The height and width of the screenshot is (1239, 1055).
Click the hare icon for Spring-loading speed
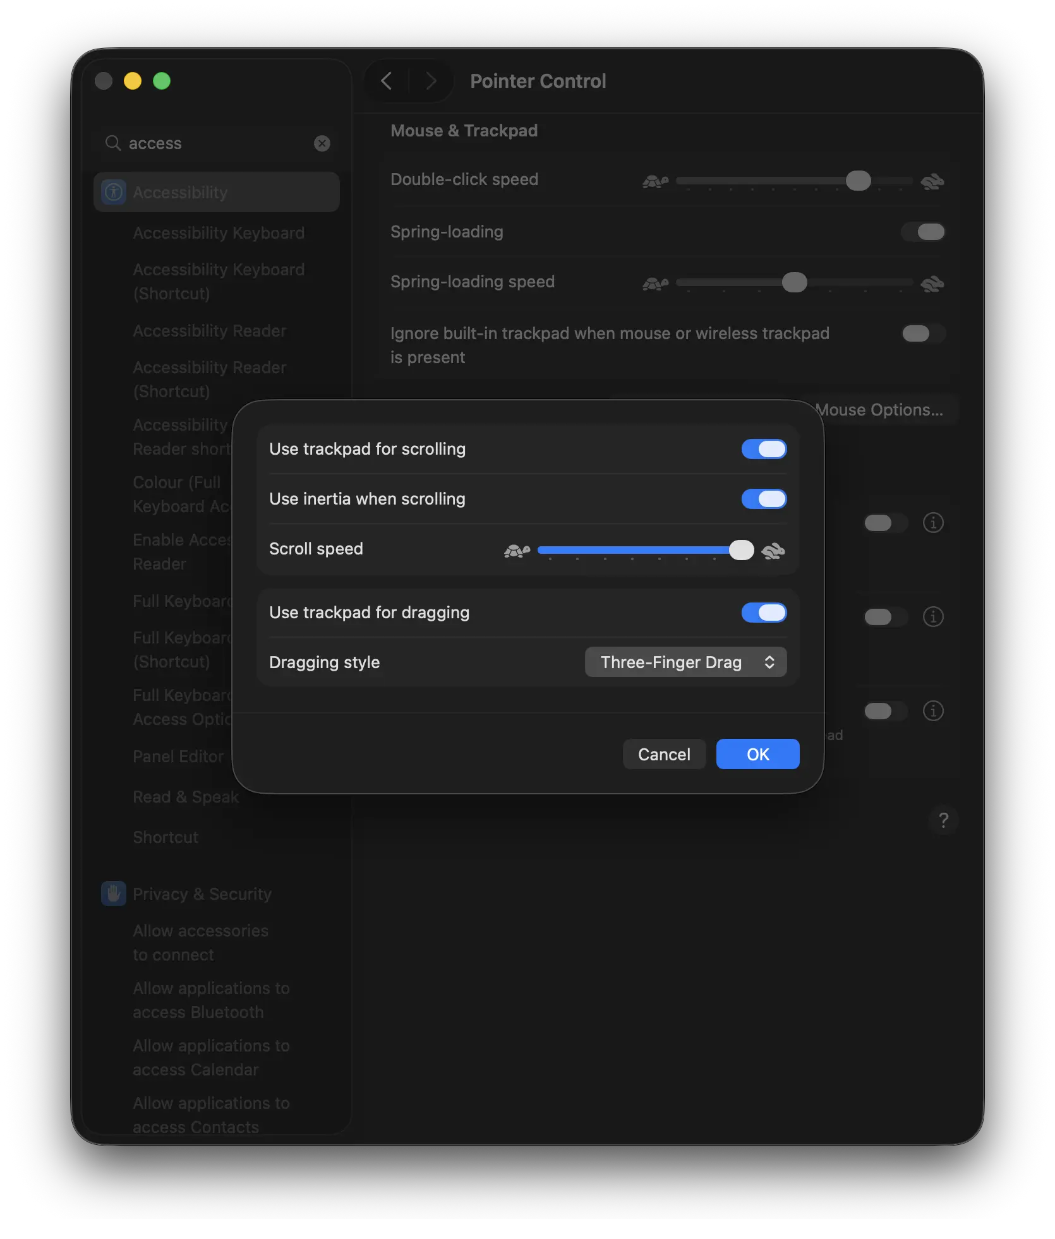point(932,284)
